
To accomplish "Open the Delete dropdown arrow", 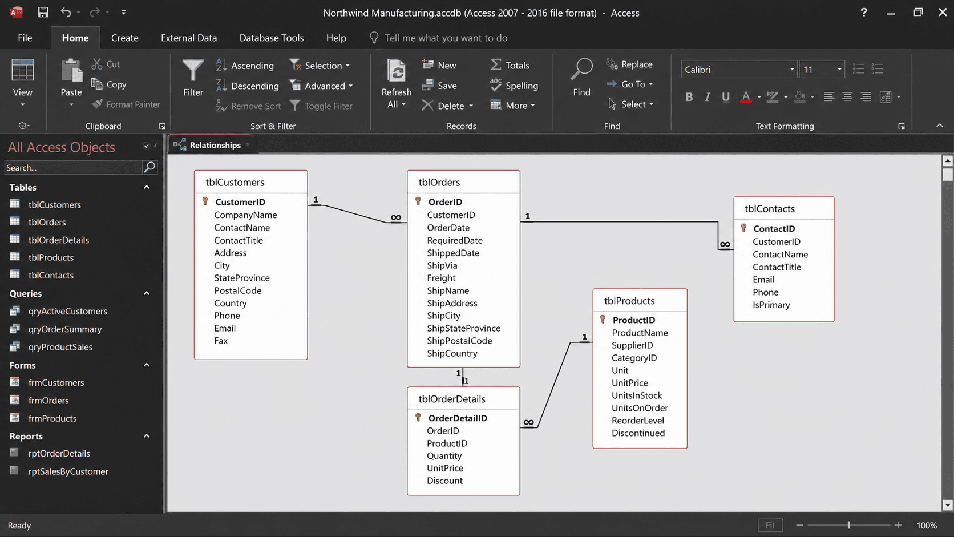I will tap(471, 106).
